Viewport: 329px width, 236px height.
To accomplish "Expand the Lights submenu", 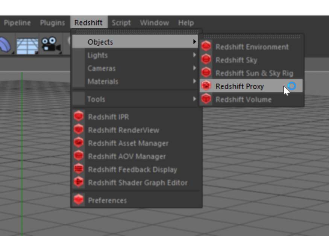I will coord(135,55).
